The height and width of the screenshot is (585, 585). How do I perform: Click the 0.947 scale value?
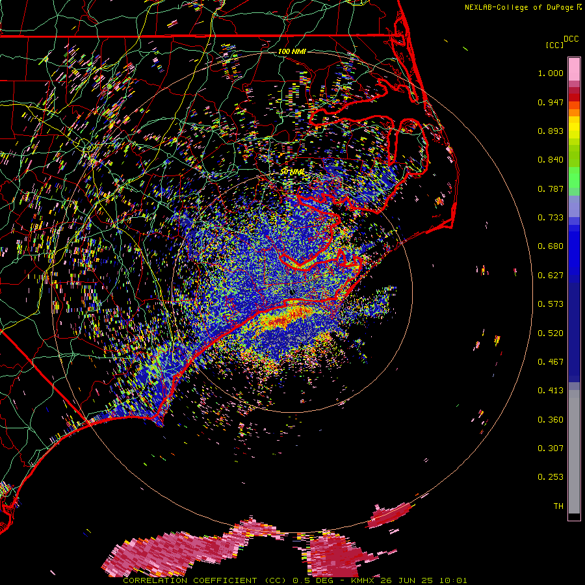point(551,102)
